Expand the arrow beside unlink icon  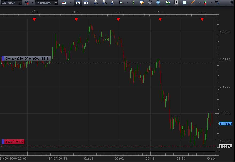pyautogui.click(x=33, y=3)
